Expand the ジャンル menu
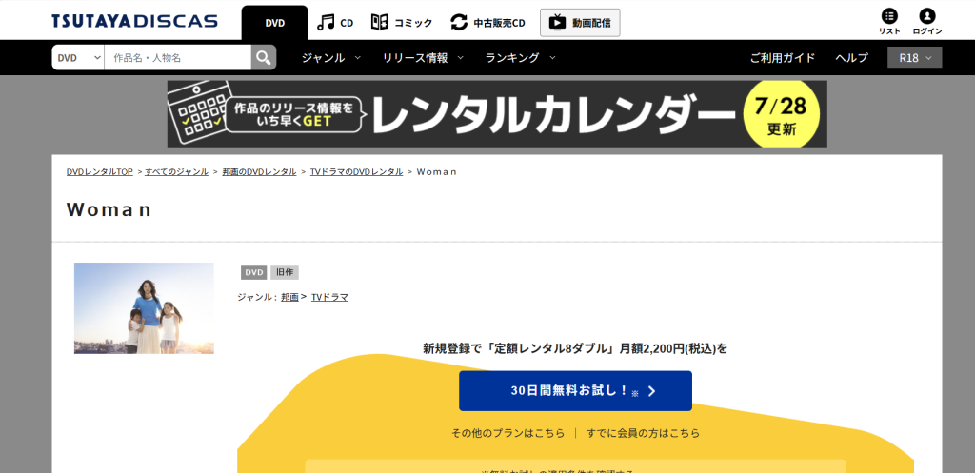 [330, 58]
